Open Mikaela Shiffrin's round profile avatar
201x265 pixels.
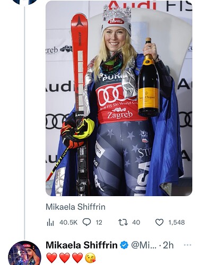click(24, 253)
